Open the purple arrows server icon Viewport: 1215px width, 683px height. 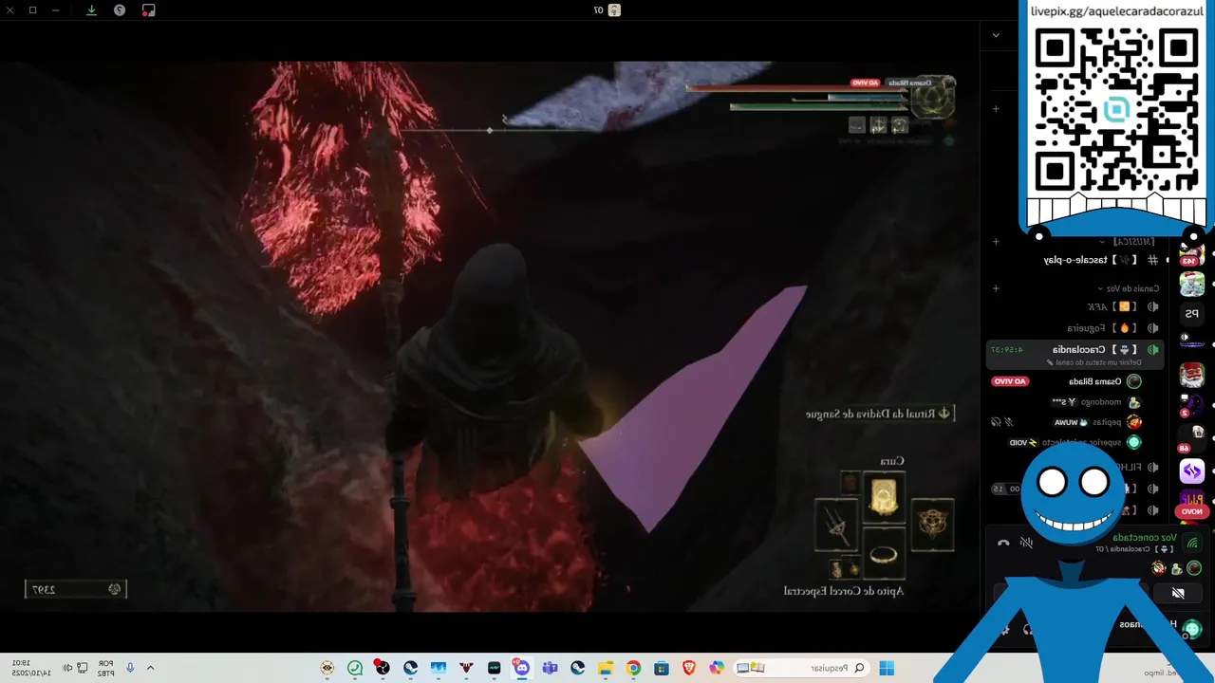coord(1192,471)
